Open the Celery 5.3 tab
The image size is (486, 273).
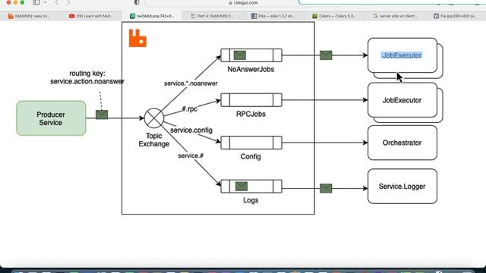pos(334,16)
